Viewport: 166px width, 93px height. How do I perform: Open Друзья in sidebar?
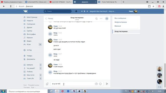[x=29, y=27]
